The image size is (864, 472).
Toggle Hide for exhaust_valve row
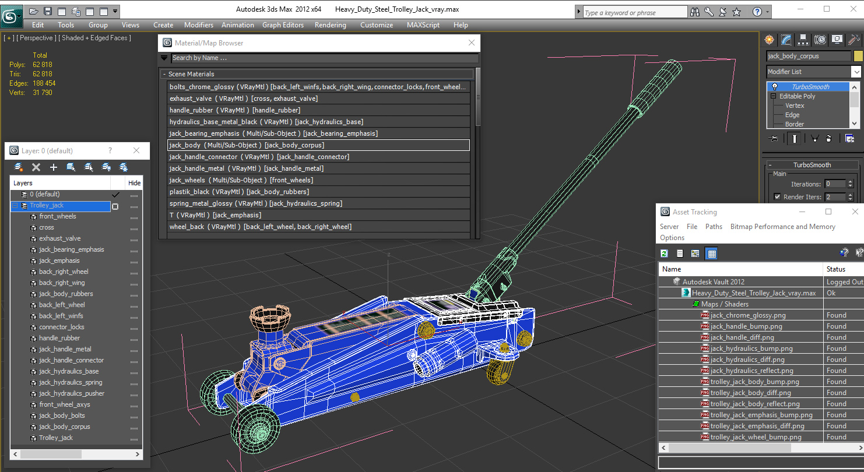click(x=134, y=239)
